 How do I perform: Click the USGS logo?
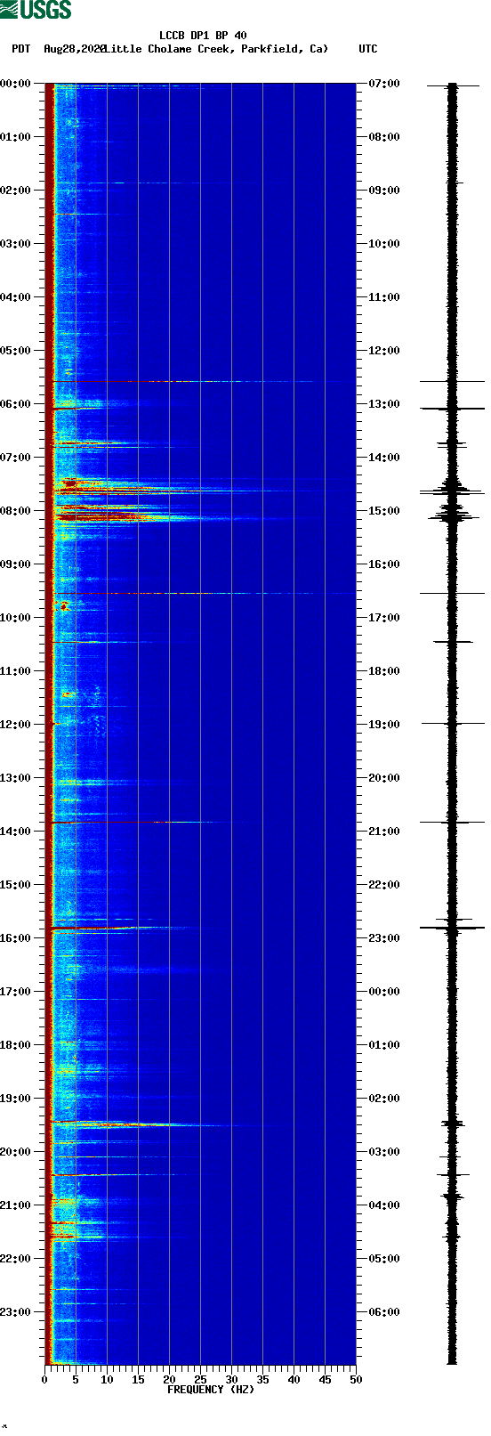(x=36, y=10)
